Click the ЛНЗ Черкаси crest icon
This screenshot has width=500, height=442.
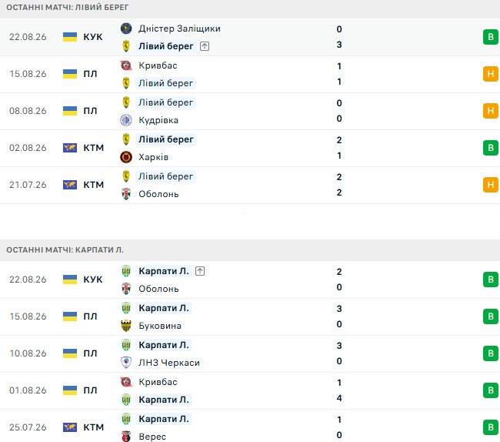pyautogui.click(x=126, y=363)
